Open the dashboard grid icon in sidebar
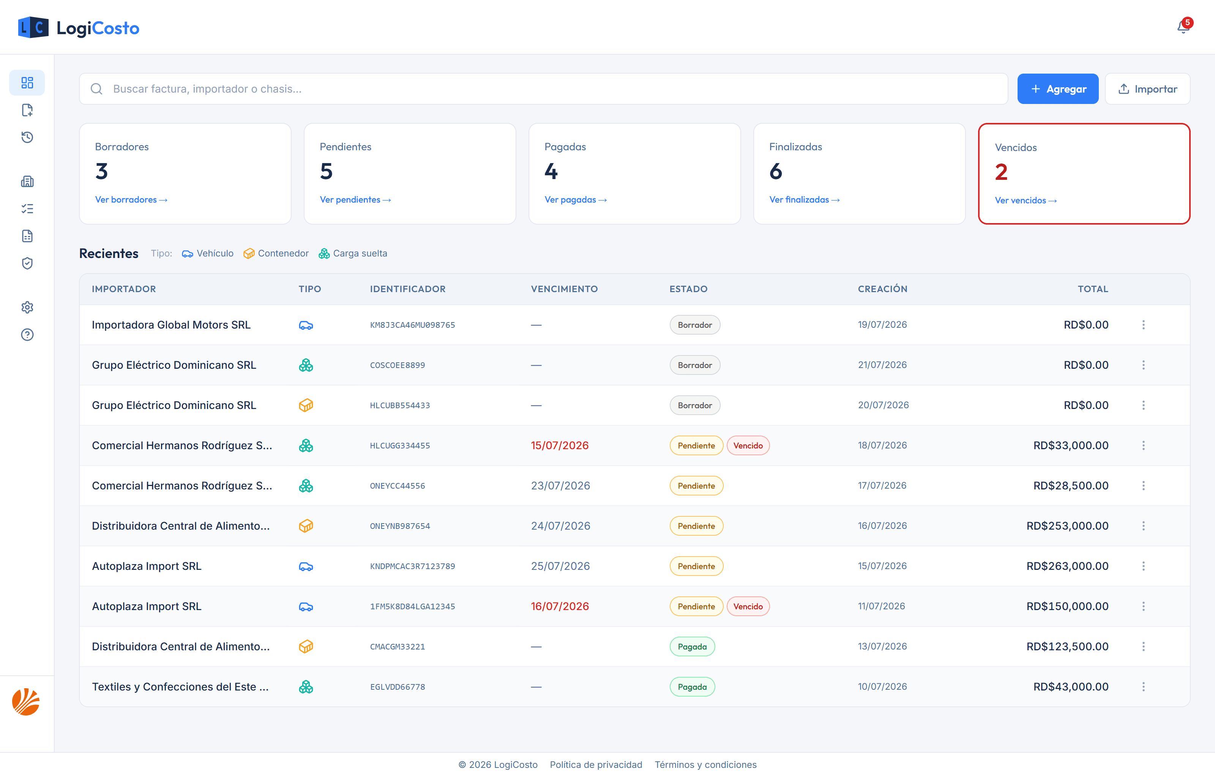The height and width of the screenshot is (777, 1215). [x=27, y=83]
